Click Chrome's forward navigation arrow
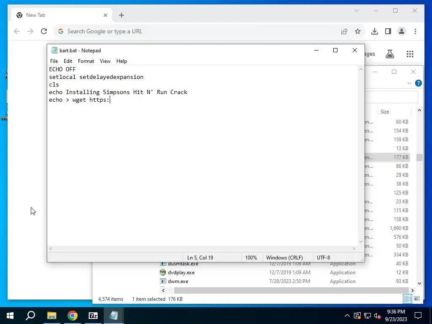The width and height of the screenshot is (432, 324). (30, 31)
